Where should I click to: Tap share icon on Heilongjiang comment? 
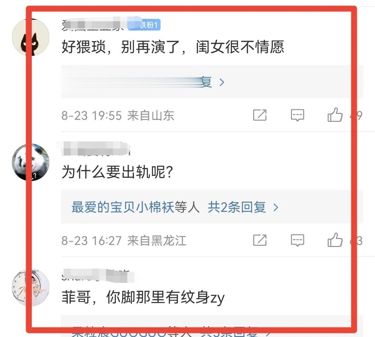point(260,240)
